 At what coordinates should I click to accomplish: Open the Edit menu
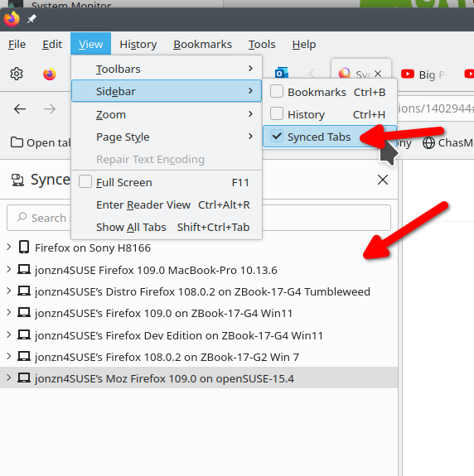point(52,45)
